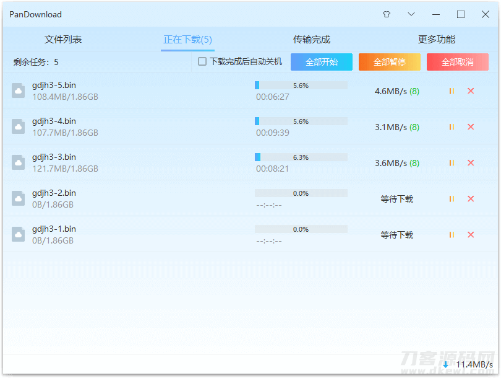This screenshot has width=501, height=378.
Task: Click 等待下载 status of gdjh3-2.bin
Action: (397, 199)
